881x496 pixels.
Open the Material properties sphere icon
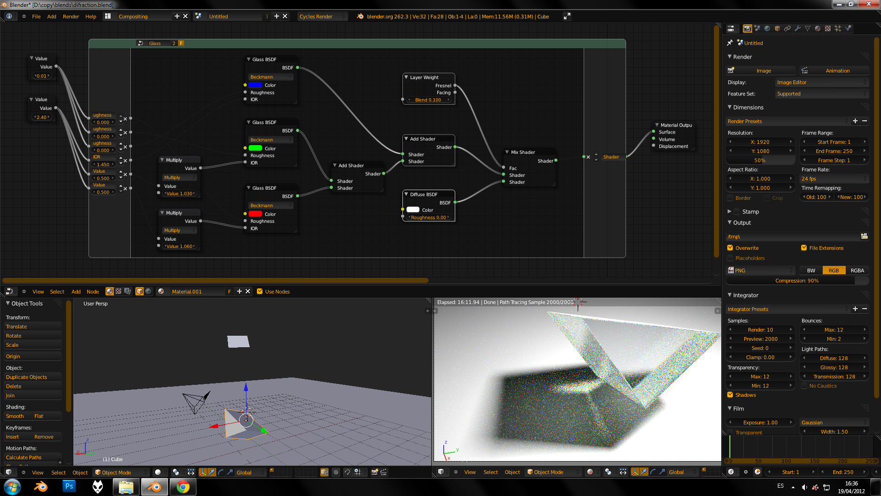(x=818, y=28)
